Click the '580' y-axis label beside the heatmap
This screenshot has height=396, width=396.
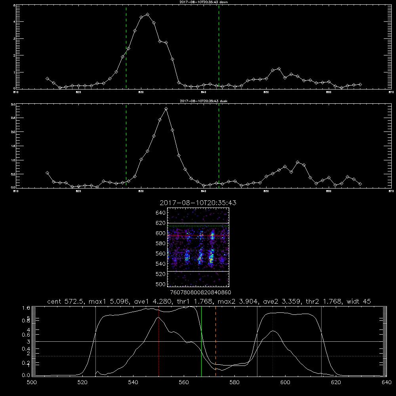tap(161, 244)
